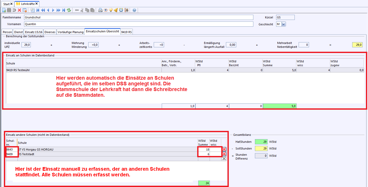This screenshot has width=368, height=187.
Task: Click the Mehrung Minderung field
Action: pyautogui.click(x=93, y=45)
